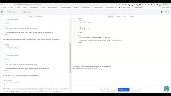Switch to the "Урок" tab
The width and height of the screenshot is (171, 96).
pyautogui.click(x=31, y=16)
